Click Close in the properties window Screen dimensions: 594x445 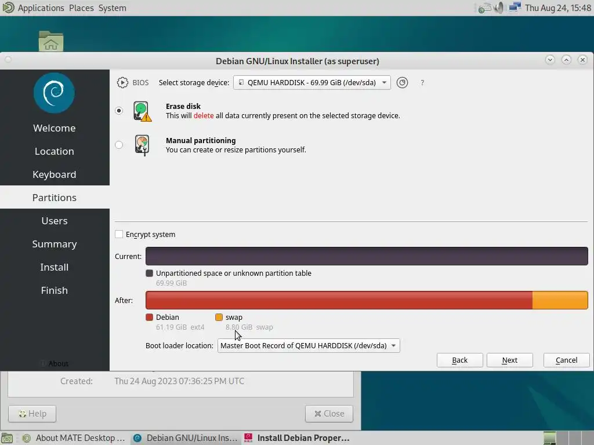click(329, 414)
